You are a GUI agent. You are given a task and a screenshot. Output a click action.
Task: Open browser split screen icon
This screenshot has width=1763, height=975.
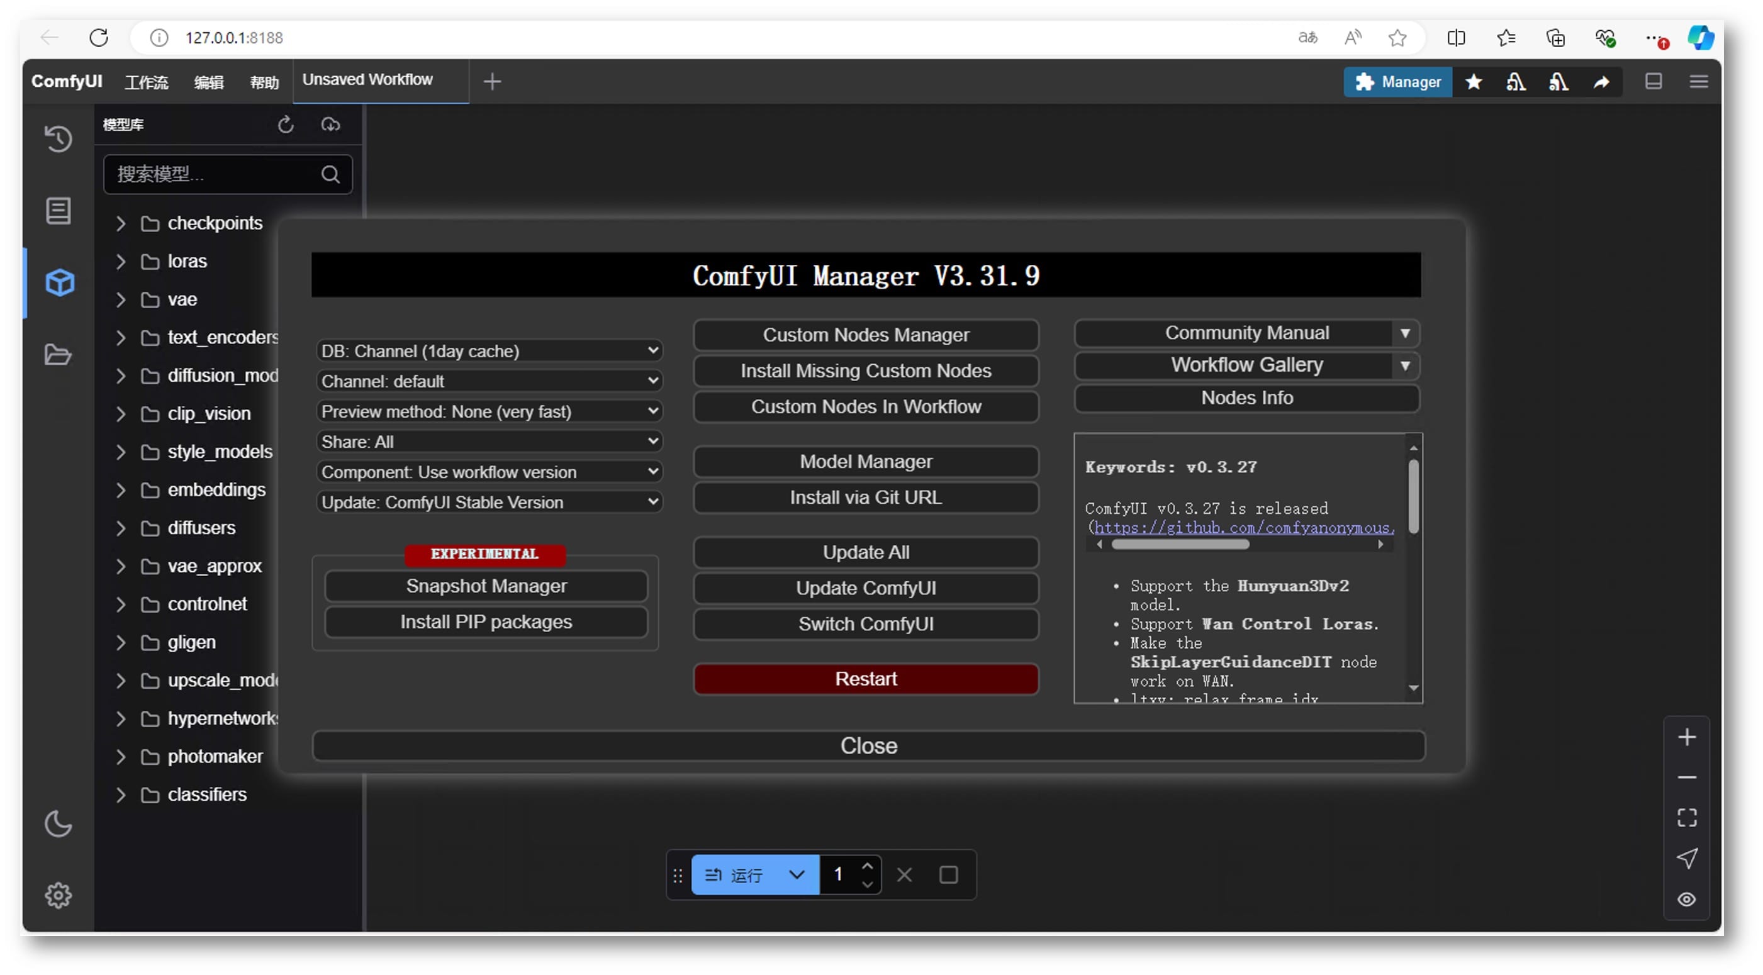pos(1456,38)
